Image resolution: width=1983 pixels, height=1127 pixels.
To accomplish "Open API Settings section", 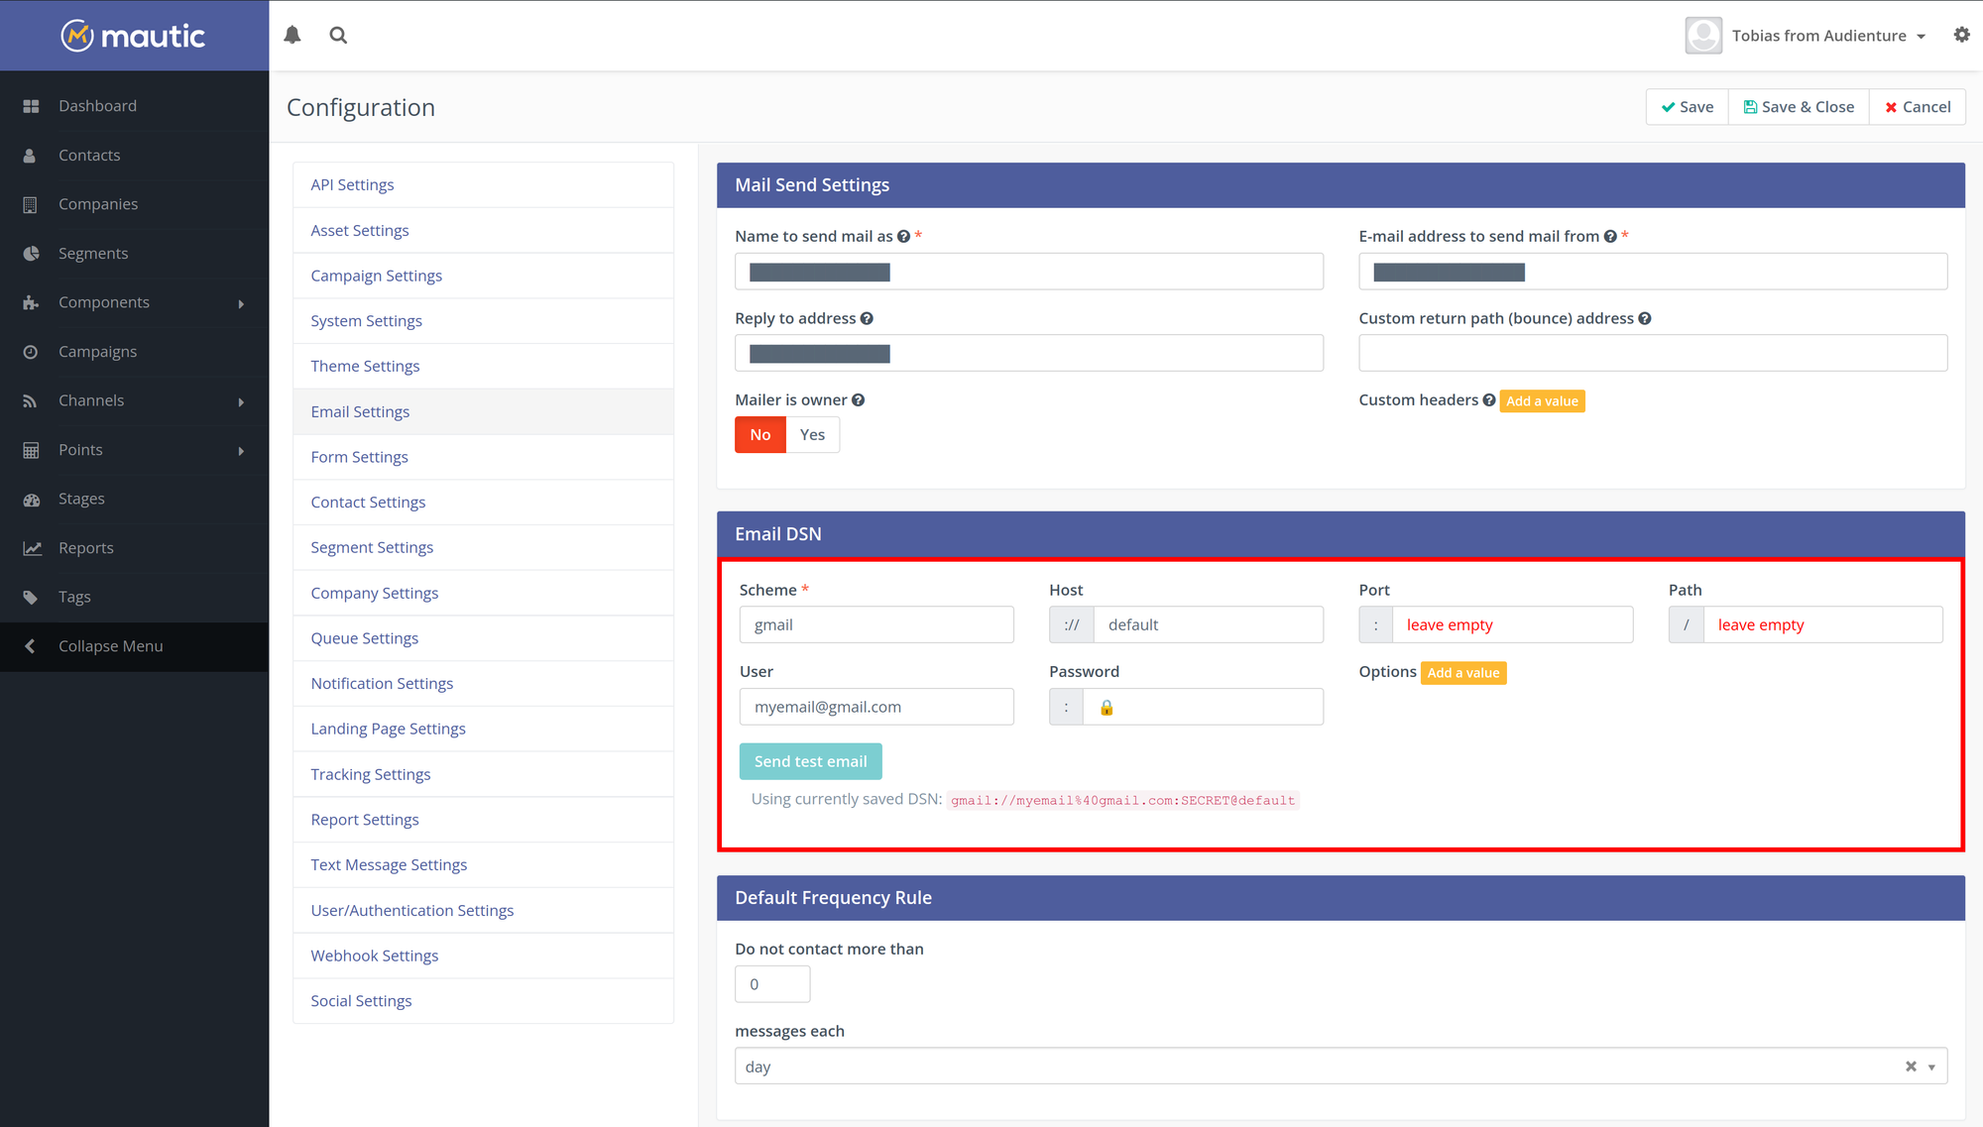I will (483, 185).
